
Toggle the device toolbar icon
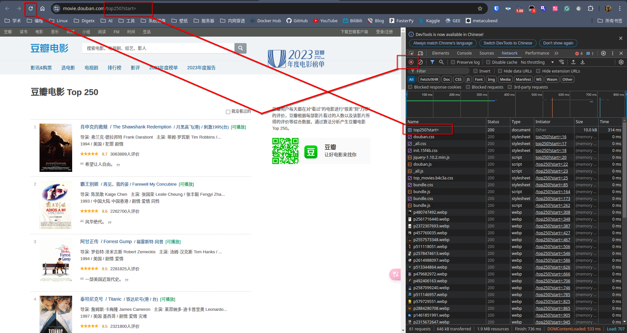[421, 53]
